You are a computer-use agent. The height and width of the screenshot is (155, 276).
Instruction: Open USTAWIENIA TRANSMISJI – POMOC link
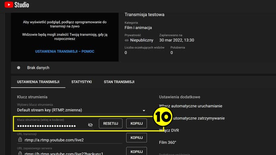click(x=65, y=52)
